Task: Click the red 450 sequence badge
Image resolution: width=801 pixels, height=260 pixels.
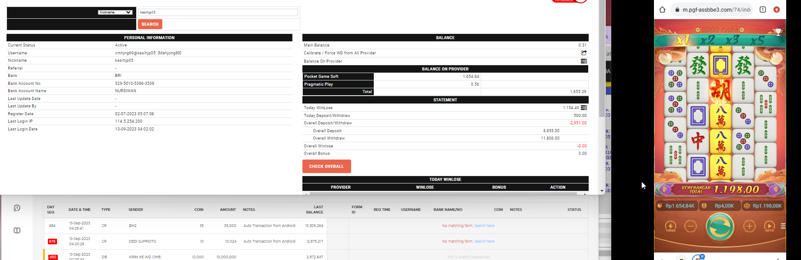Action: 53,257
